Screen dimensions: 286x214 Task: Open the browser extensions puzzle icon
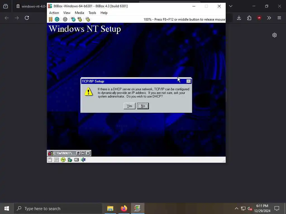coord(249,18)
